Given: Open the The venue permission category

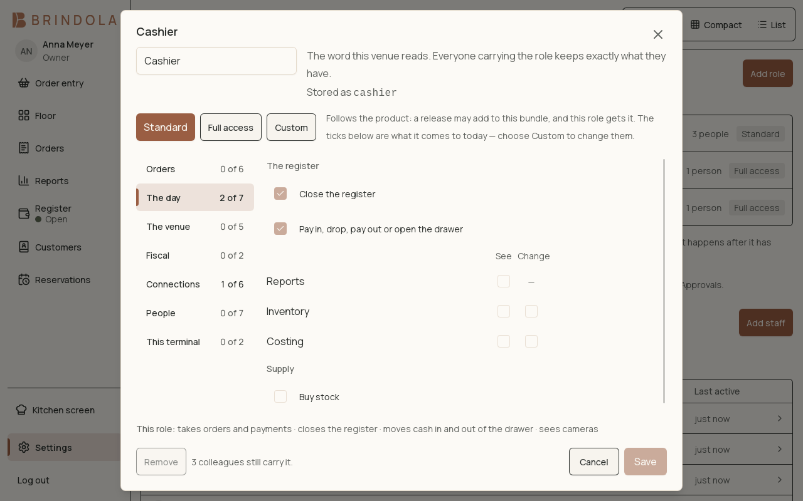Looking at the screenshot, I should [195, 226].
